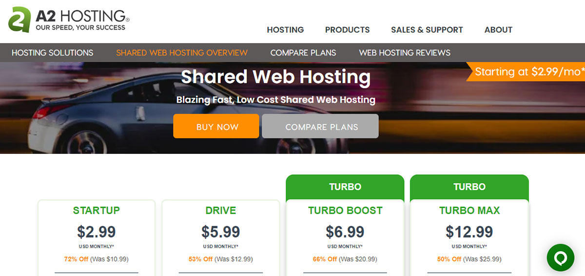Click the Our Speed, Your Success tagline
The height and width of the screenshot is (276, 585).
point(80,27)
